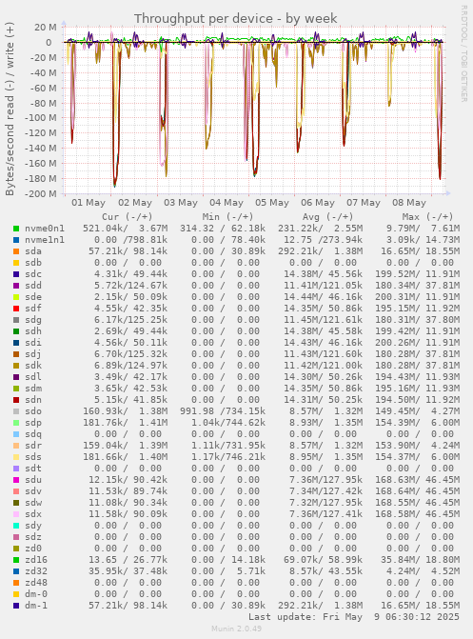Click the 'Avg (-/+)' column header
The width and height of the screenshot is (473, 639).
click(x=327, y=217)
